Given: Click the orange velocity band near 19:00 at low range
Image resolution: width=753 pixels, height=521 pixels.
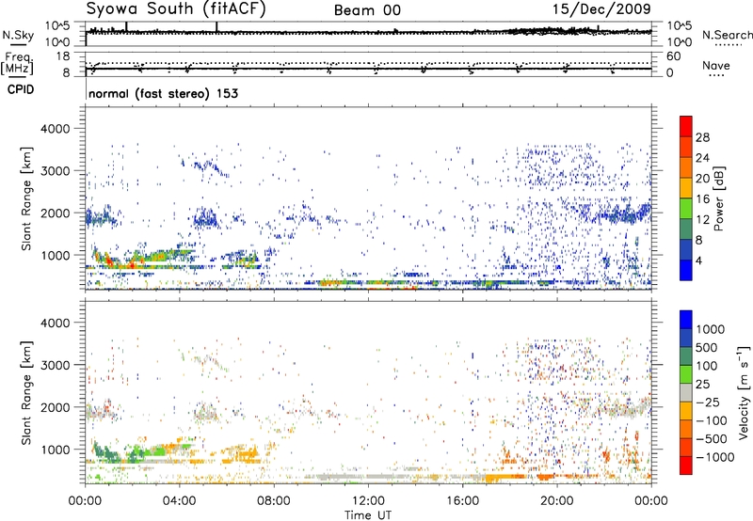Looking at the screenshot, I should coord(545,477).
